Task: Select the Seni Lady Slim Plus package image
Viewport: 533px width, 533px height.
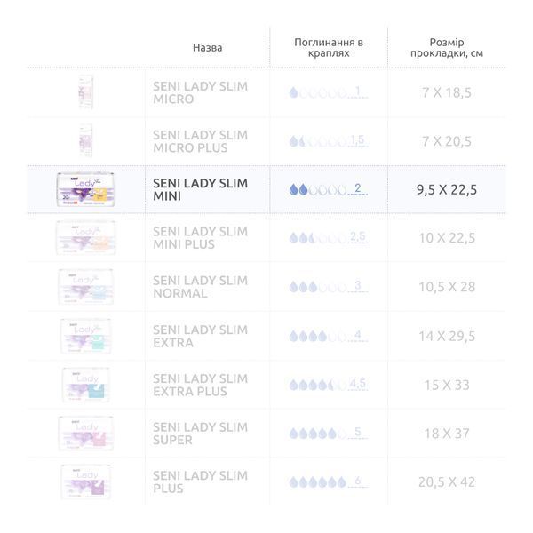Action: [85, 481]
